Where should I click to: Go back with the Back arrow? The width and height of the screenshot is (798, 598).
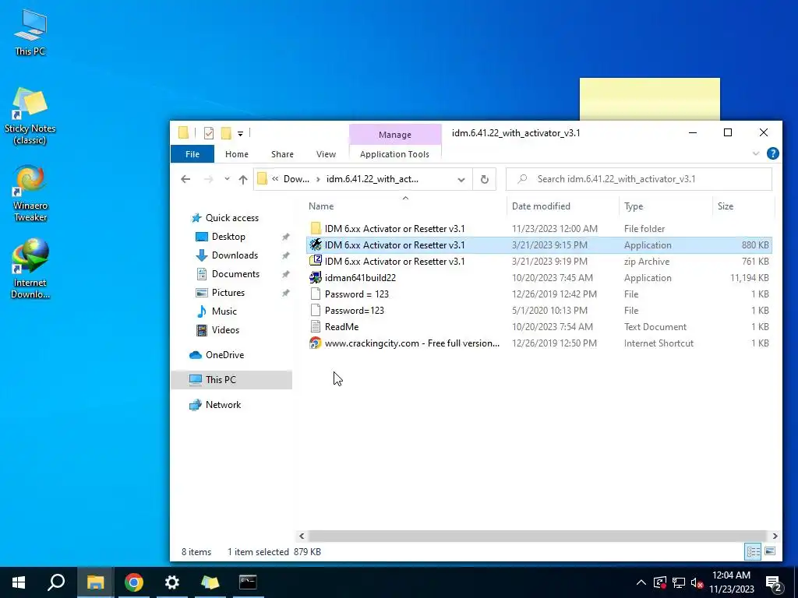(x=185, y=179)
